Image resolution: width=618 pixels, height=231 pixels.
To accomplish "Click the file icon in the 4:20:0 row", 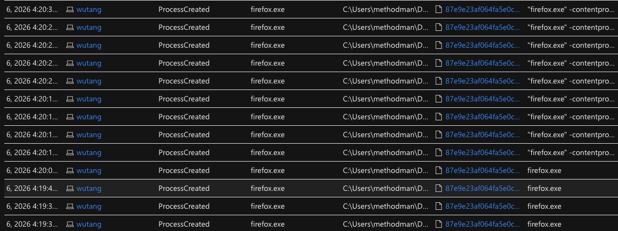I will pyautogui.click(x=439, y=170).
